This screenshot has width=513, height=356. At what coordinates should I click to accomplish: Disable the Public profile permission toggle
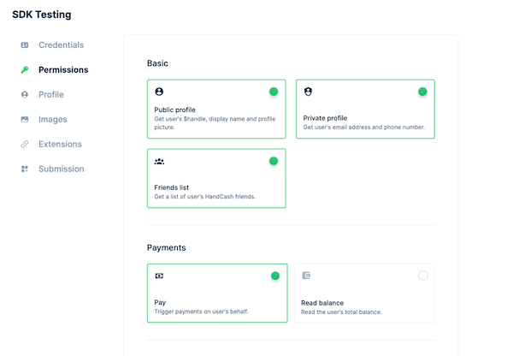tap(274, 92)
